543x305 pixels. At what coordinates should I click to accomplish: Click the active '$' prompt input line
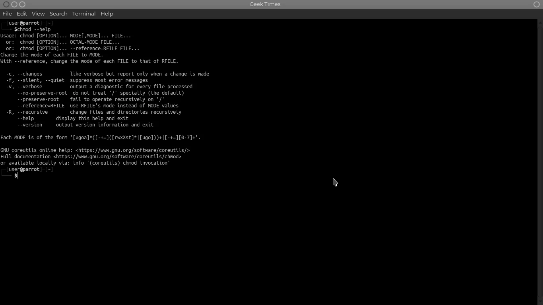click(16, 176)
